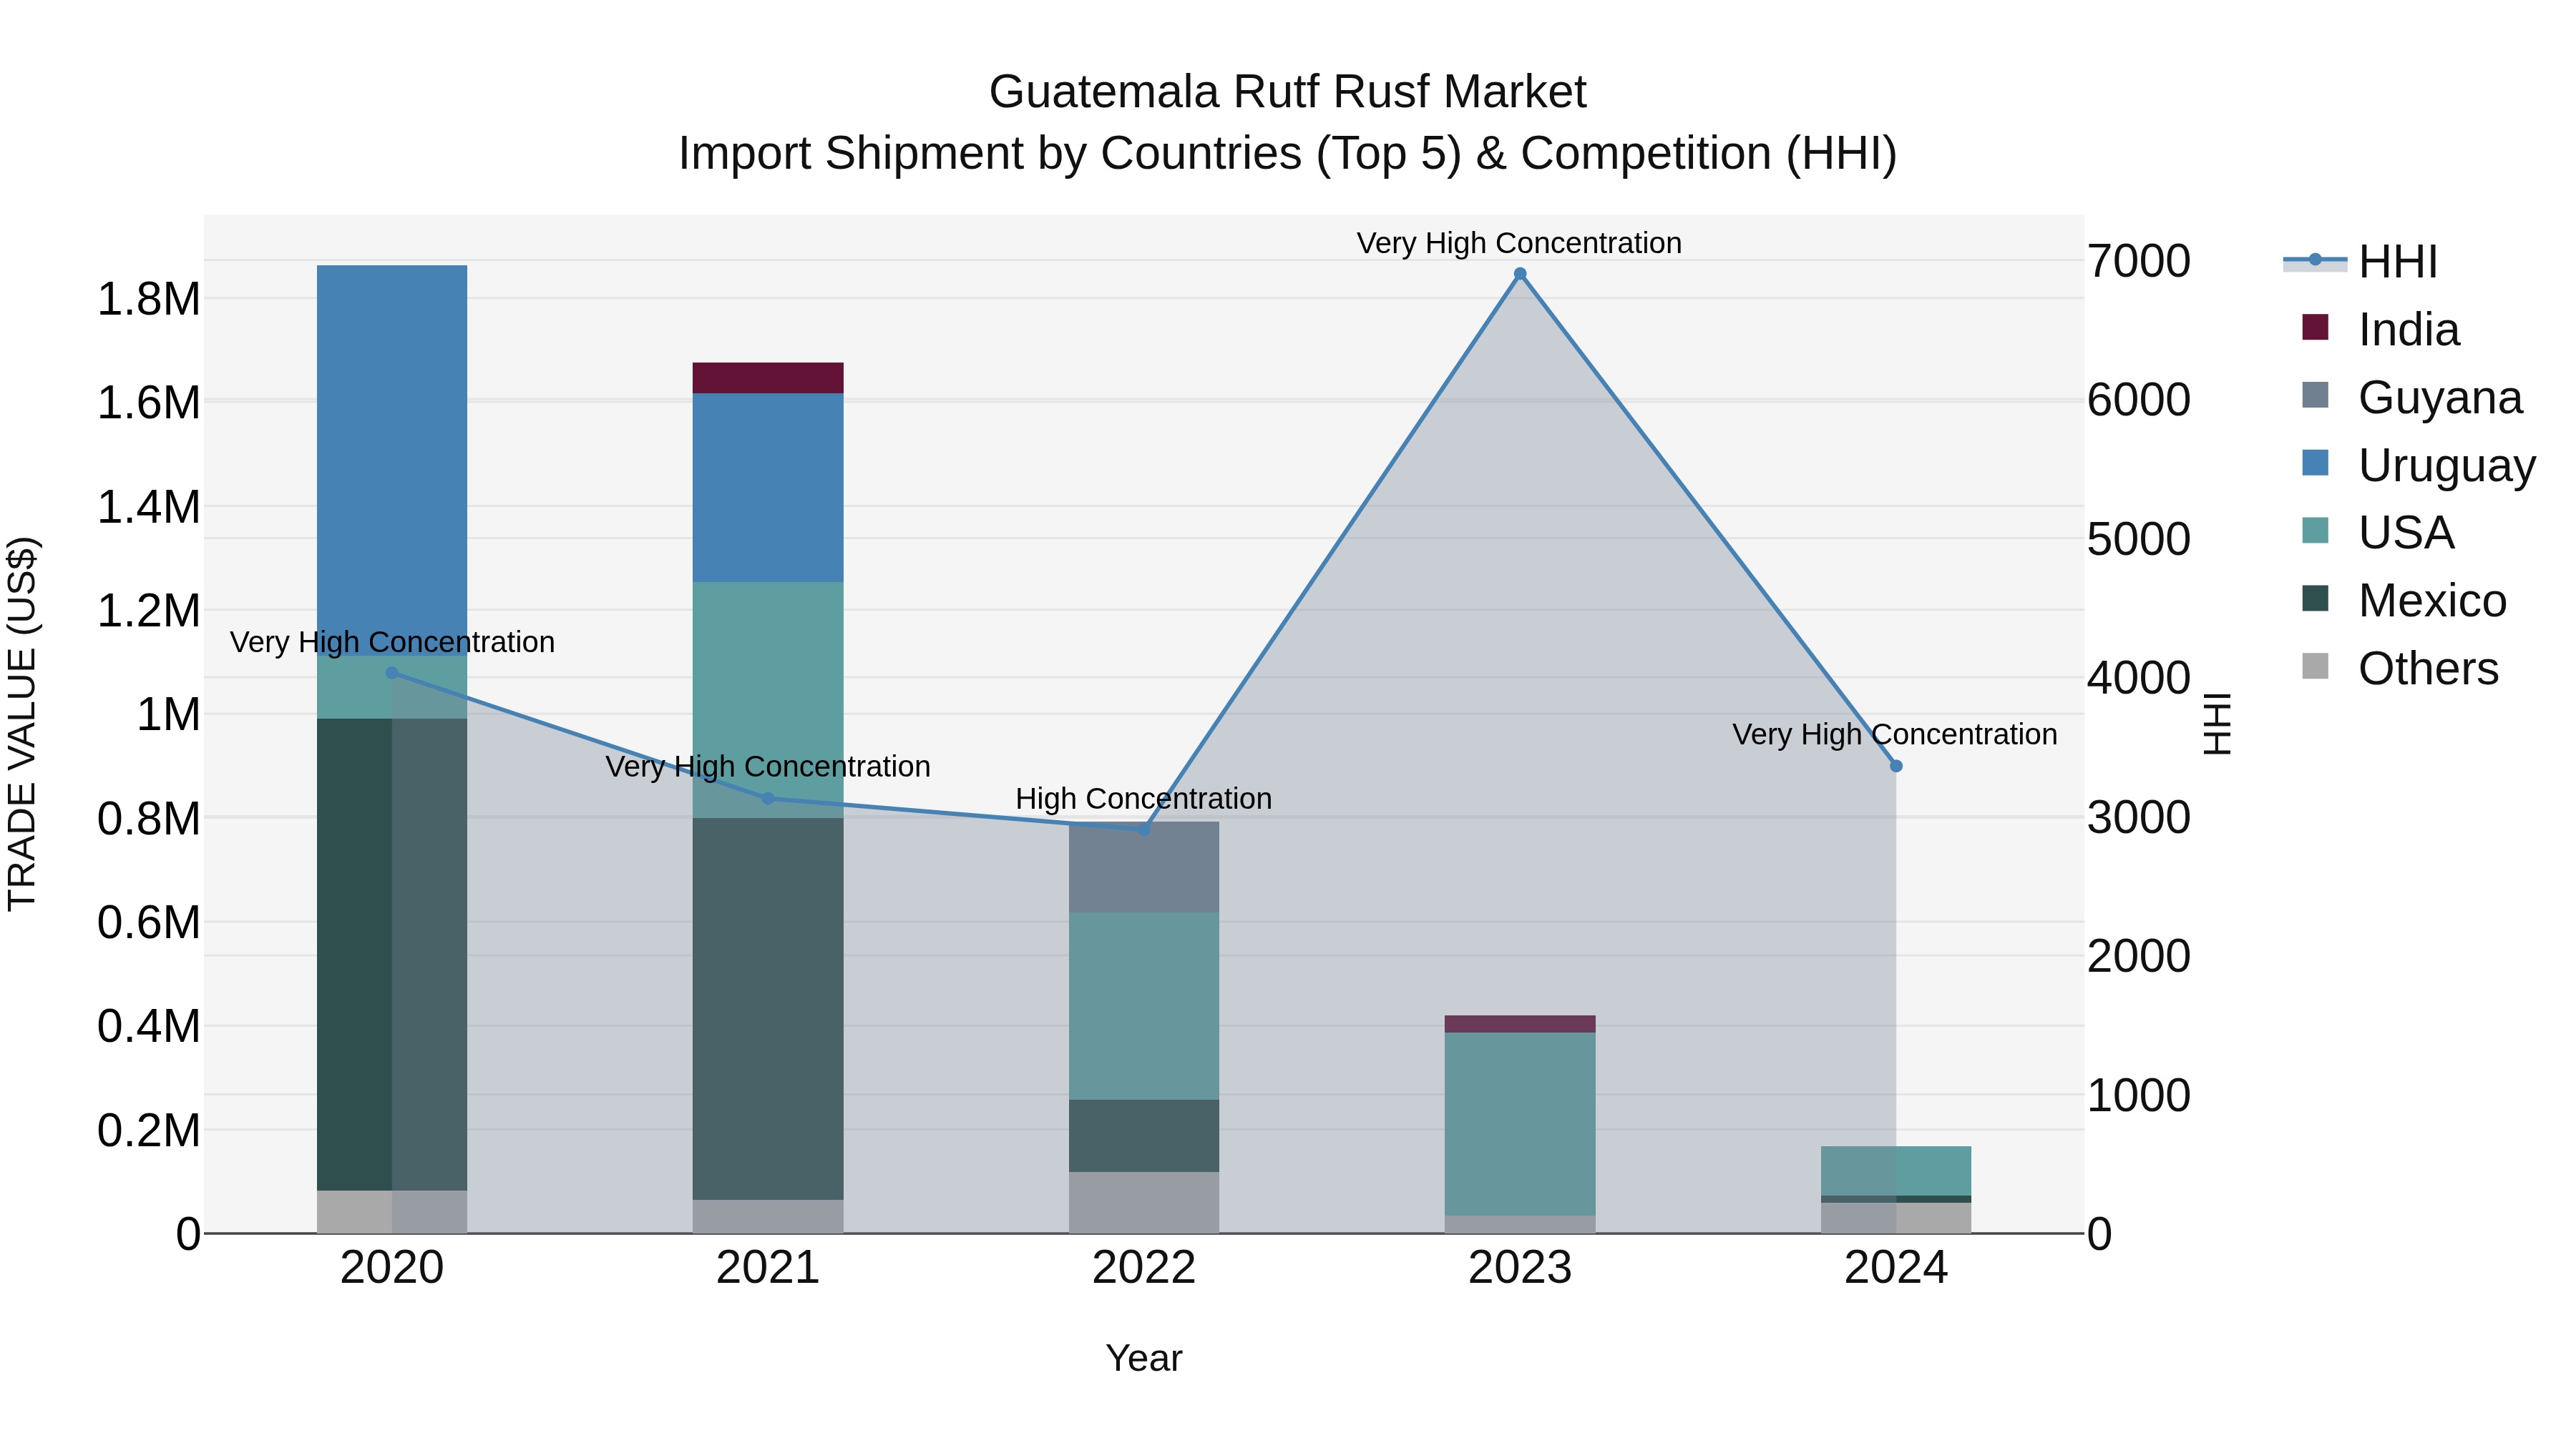Click 'Very High Concentration' label above 2023
This screenshot has width=2576, height=1448.
pos(1519,244)
